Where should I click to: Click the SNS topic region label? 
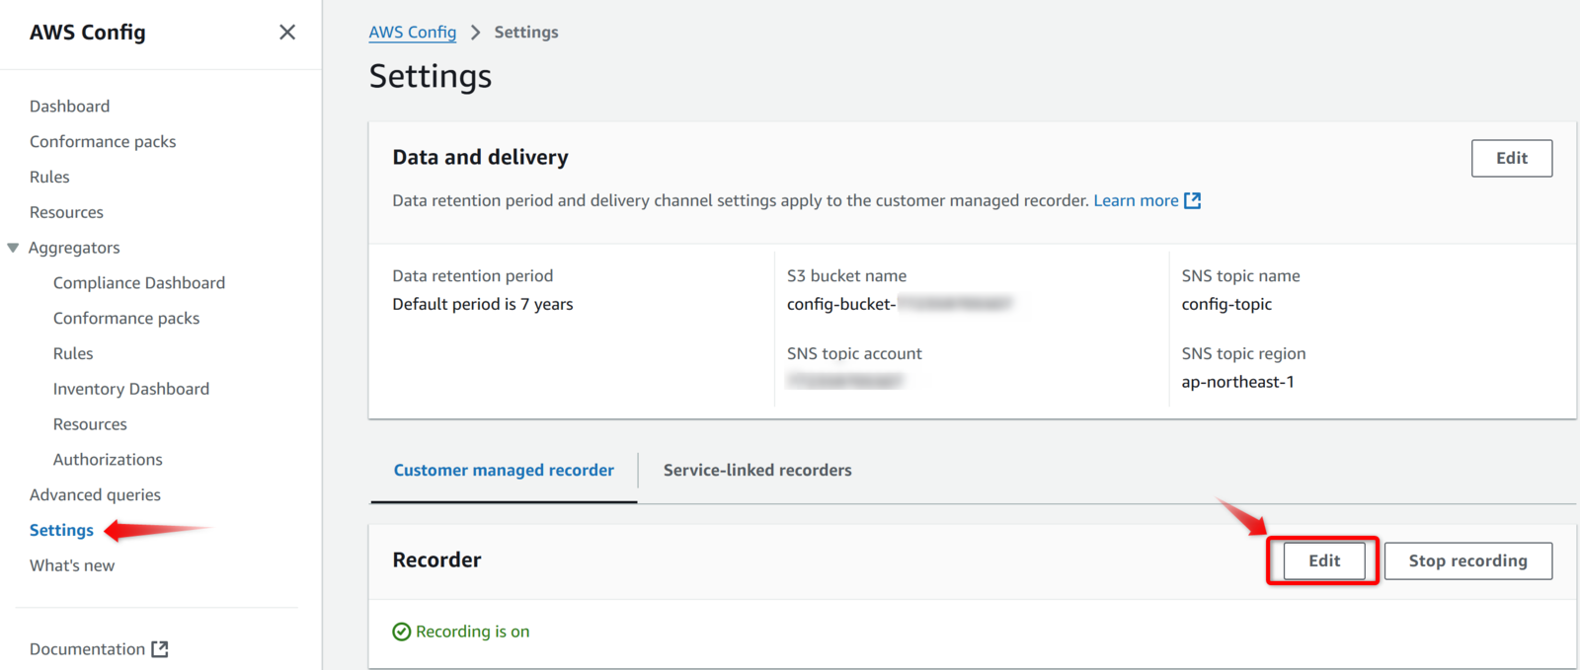coord(1244,353)
